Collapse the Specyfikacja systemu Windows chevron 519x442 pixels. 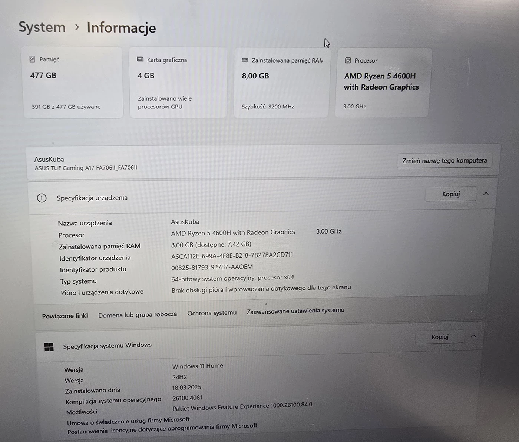click(x=473, y=336)
